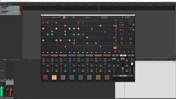Apply the second ramp shape icon

coord(128,51)
